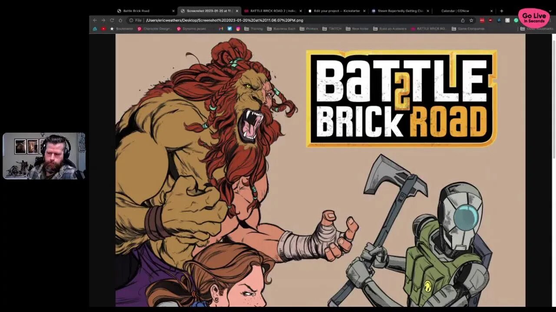The image size is (556, 312).
Task: Open the Dynamic poses Pinterest bookmark
Action: 192,29
